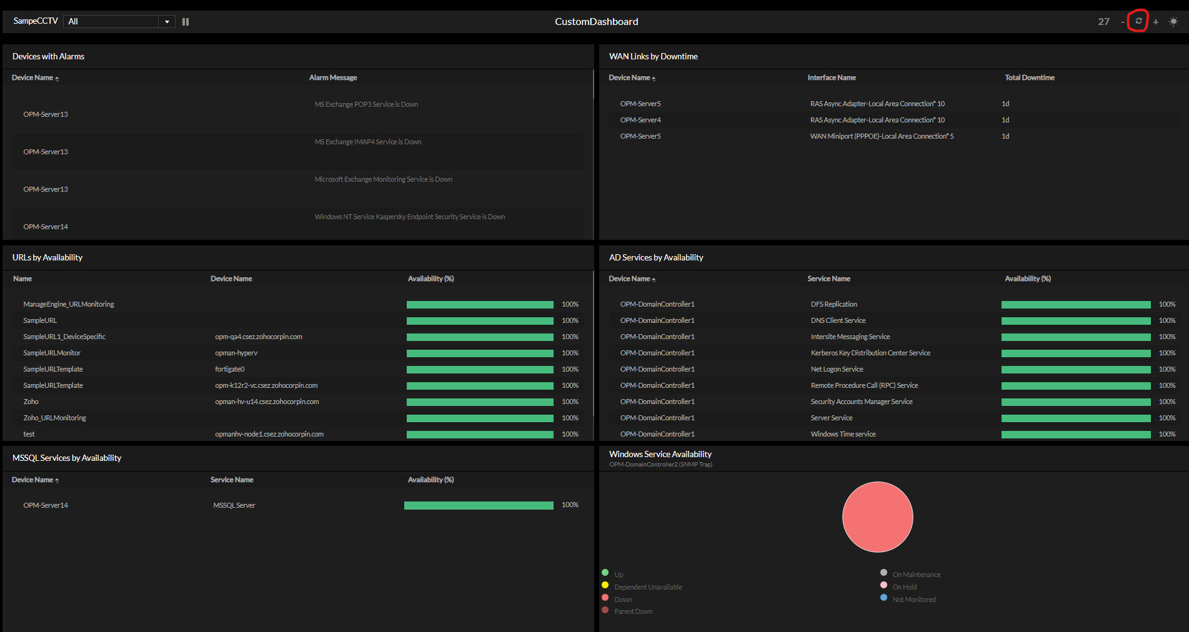Click the availability bar for MSSQL Server
The width and height of the screenshot is (1189, 632).
pyautogui.click(x=479, y=506)
